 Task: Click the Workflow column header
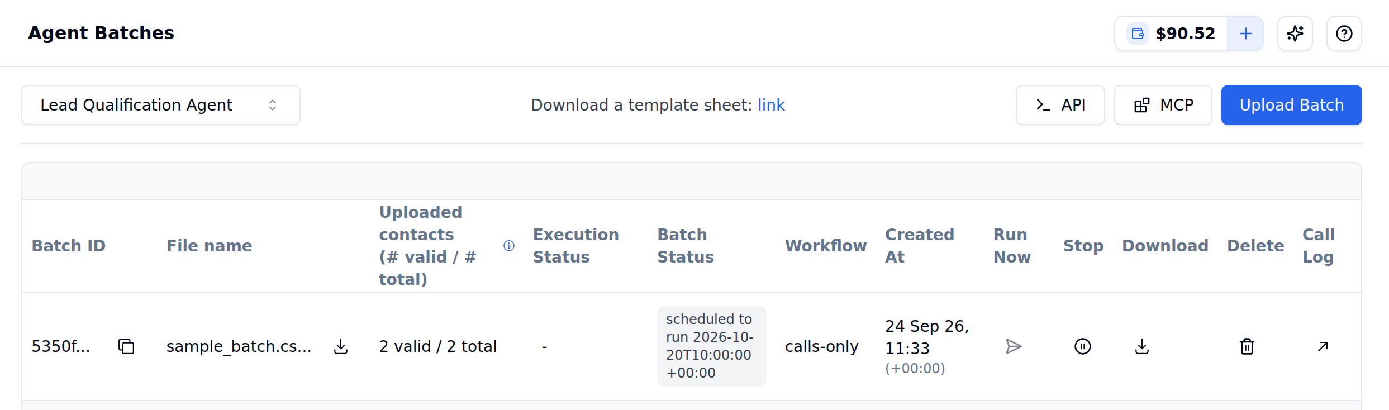pyautogui.click(x=826, y=246)
